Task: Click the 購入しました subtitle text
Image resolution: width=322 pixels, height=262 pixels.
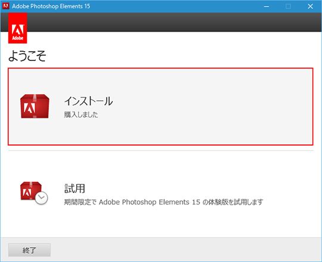Action: pyautogui.click(x=81, y=115)
